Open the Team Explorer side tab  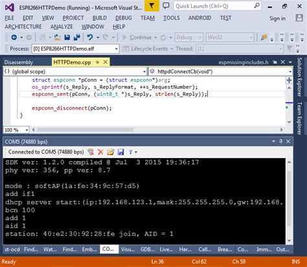[x=299, y=119]
